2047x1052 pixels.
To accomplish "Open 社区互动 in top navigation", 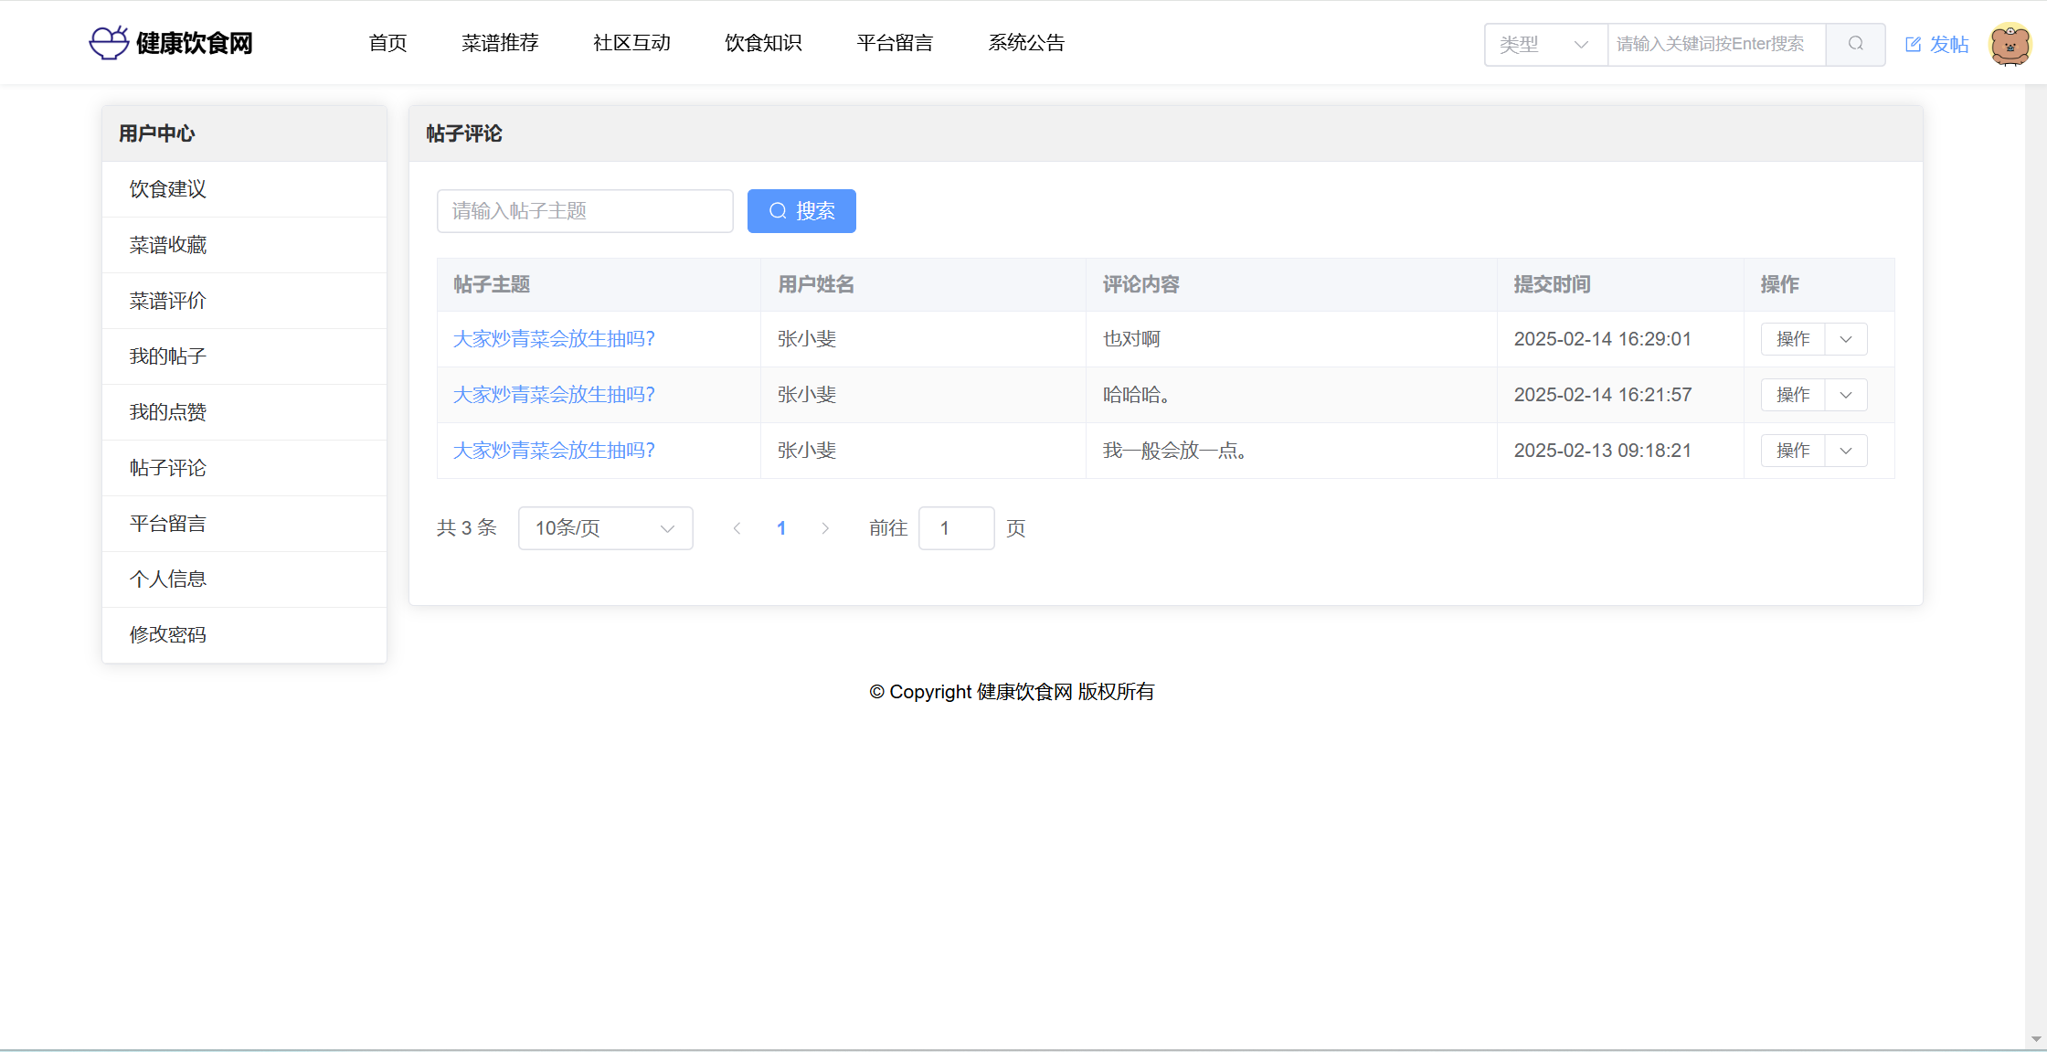I will point(631,43).
